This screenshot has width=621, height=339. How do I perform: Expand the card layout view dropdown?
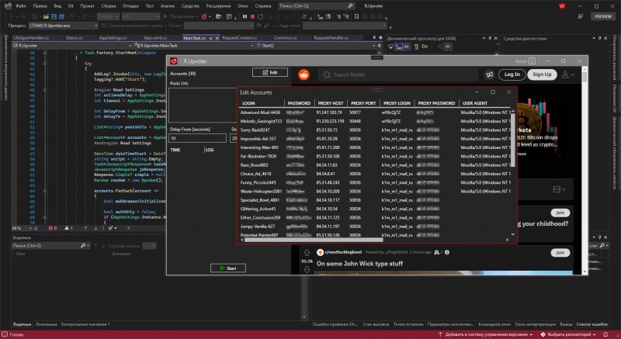coord(560,189)
